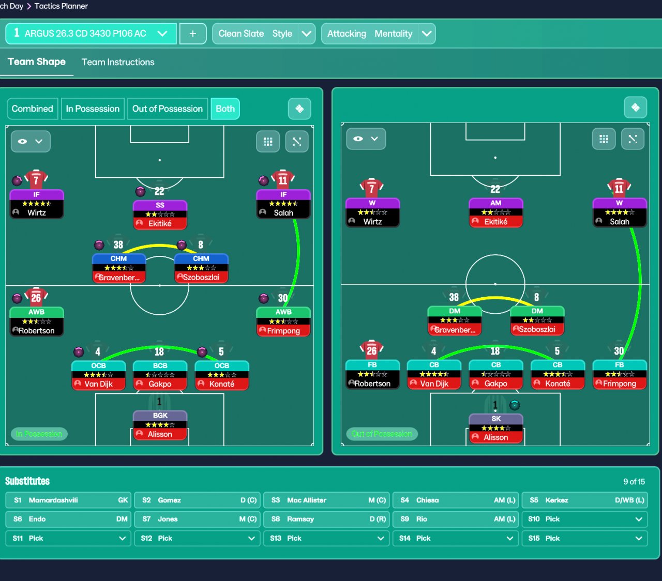Open the ARGUS 26.3 tactic selector dropdown
Image resolution: width=662 pixels, height=581 pixels.
point(91,34)
